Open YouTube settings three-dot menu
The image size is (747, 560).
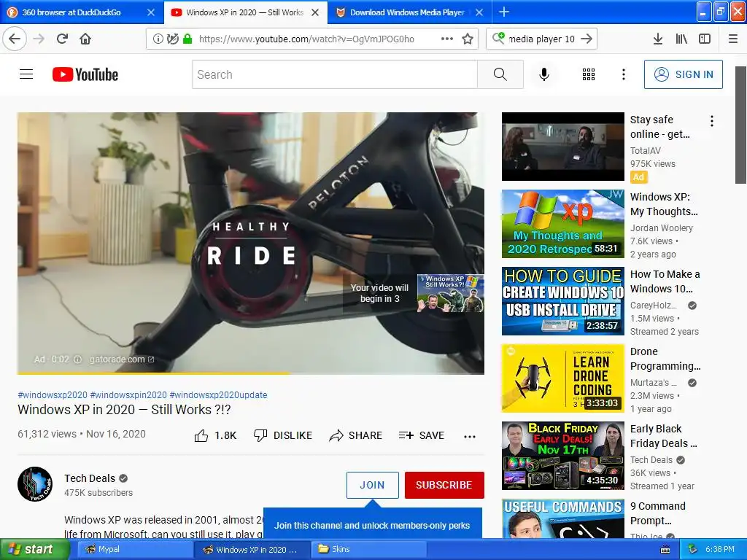pos(624,74)
